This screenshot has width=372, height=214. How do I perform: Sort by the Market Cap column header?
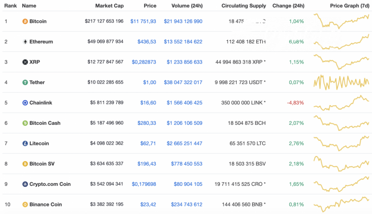click(x=109, y=6)
